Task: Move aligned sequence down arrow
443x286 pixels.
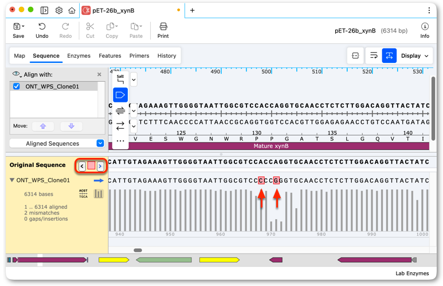Action: point(71,126)
